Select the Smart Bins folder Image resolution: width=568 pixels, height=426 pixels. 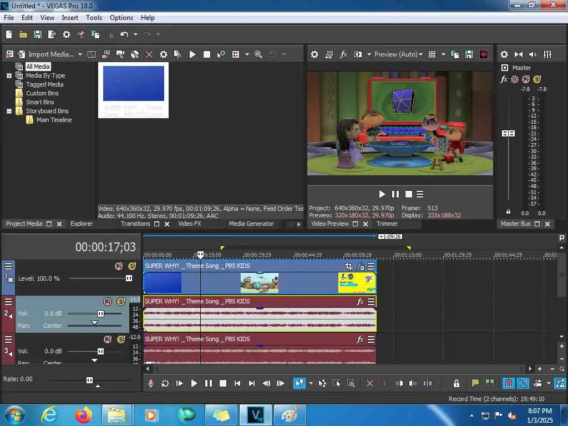pos(40,102)
